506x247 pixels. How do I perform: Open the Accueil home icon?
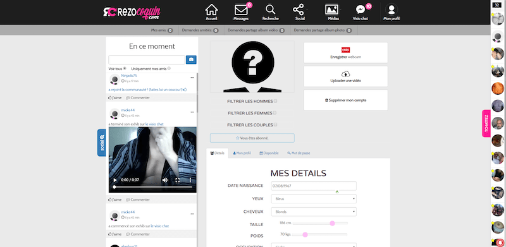tap(211, 9)
